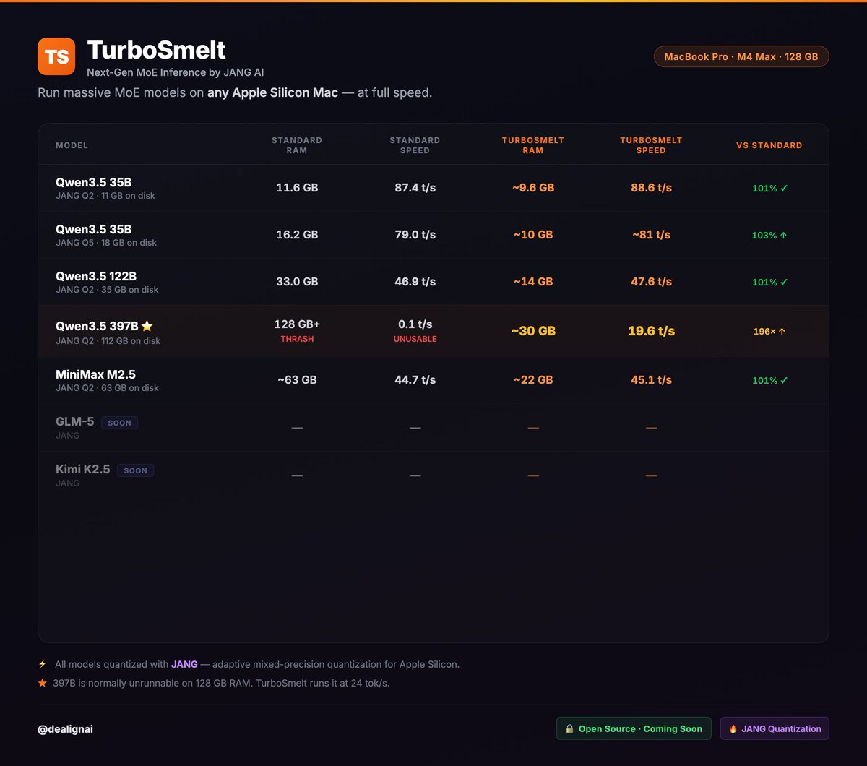This screenshot has width=867, height=766.
Task: Click the lock icon in the Open Source badge
Action: click(x=569, y=728)
